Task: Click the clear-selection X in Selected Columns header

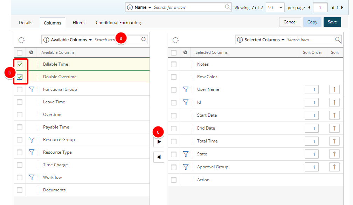Action: (185, 52)
